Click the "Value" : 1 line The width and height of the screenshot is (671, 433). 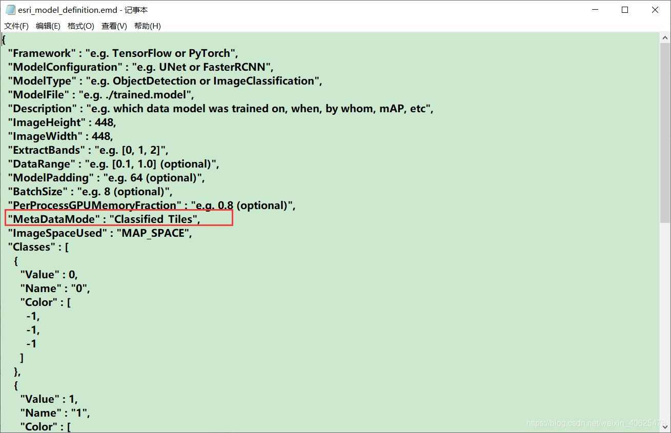coord(49,399)
